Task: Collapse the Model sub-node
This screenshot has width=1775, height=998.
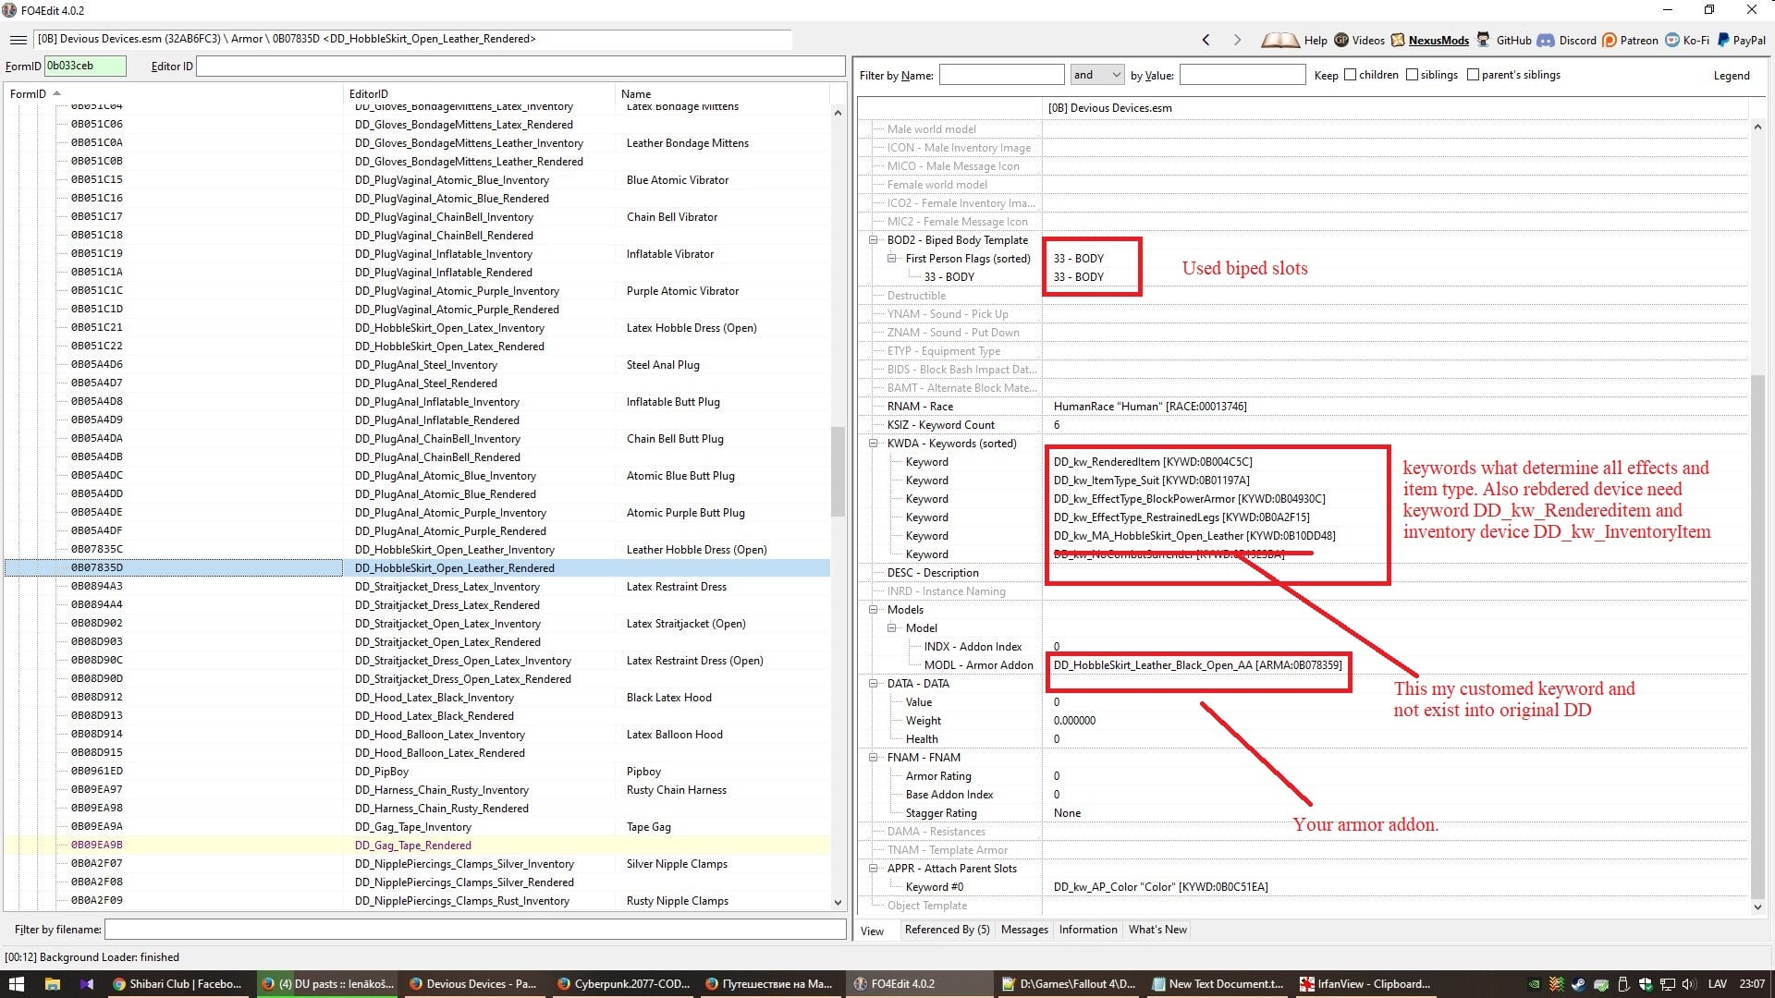Action: point(892,628)
